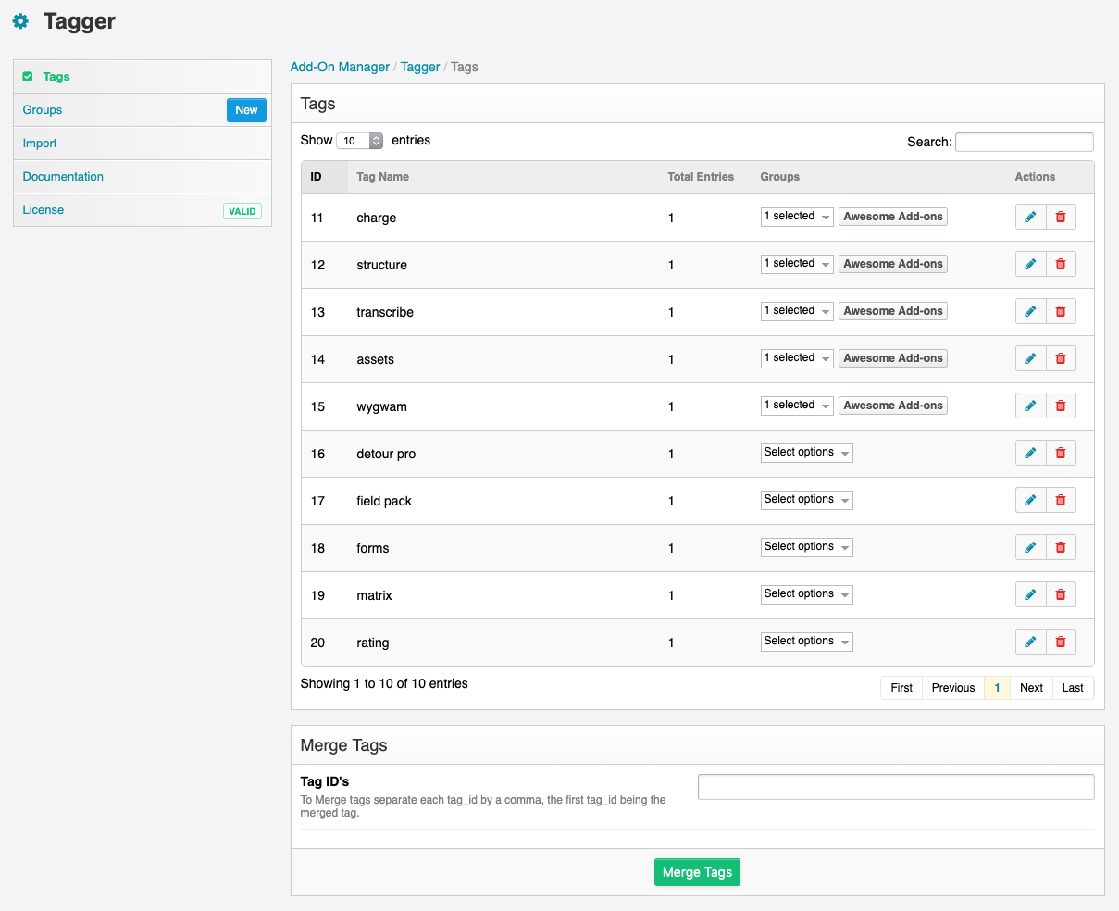This screenshot has width=1119, height=911.
Task: Edit the transcribe tag with pencil icon
Action: (1030, 311)
